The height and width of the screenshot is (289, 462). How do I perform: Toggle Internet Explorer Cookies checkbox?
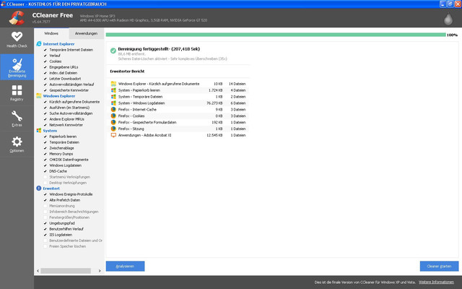point(45,61)
